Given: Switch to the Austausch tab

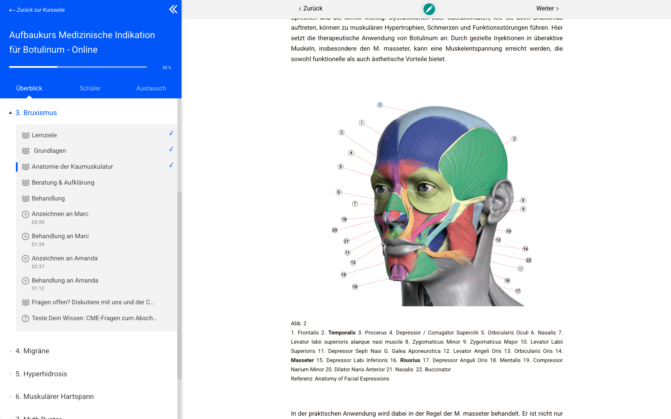Looking at the screenshot, I should click(x=151, y=88).
